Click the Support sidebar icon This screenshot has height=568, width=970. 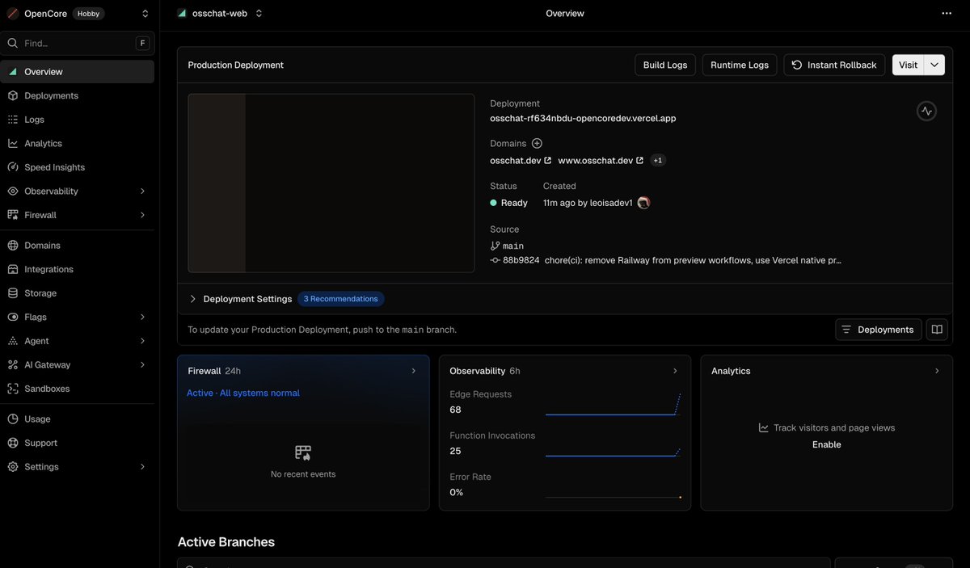13,443
